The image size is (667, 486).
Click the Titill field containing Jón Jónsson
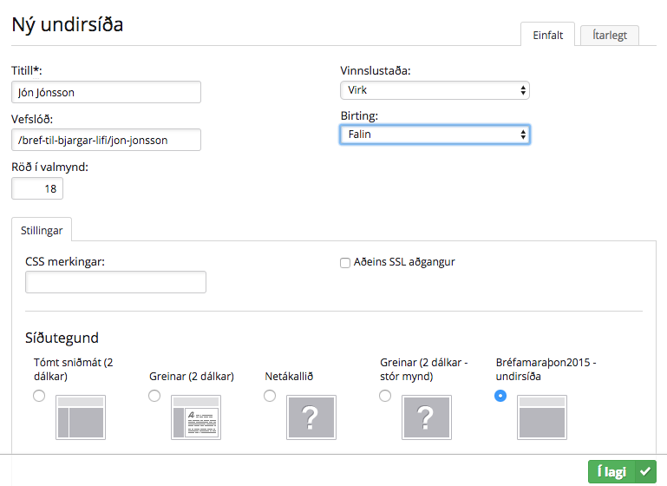pyautogui.click(x=107, y=92)
